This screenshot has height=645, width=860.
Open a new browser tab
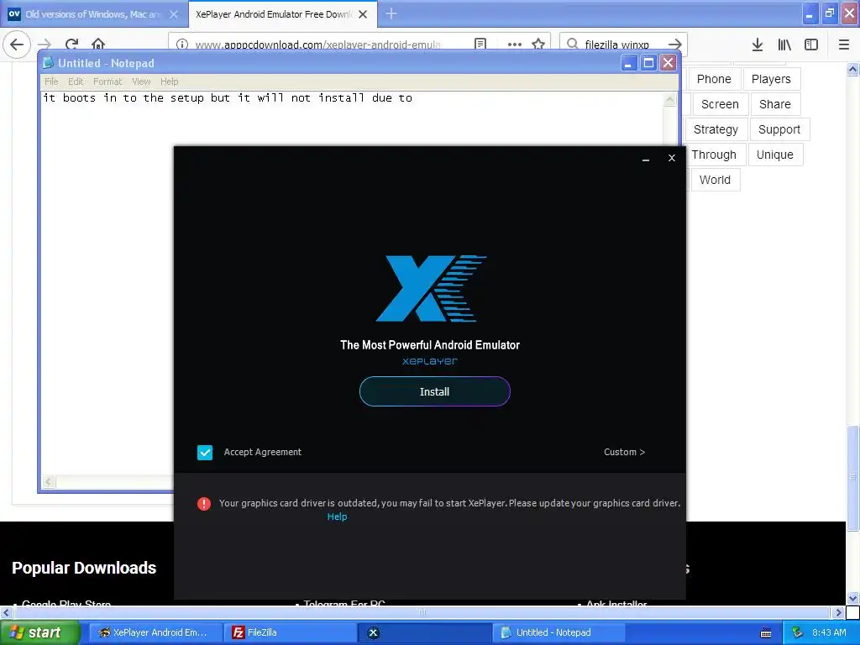391,13
